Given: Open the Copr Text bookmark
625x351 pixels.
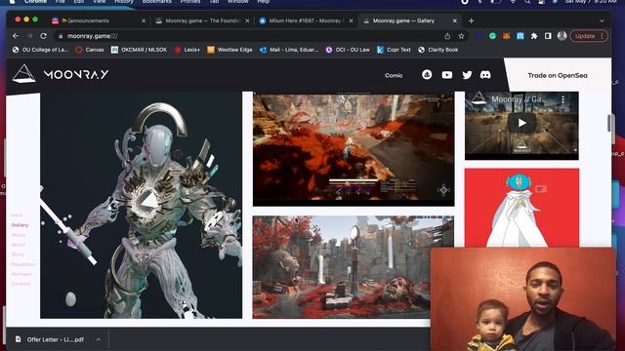Looking at the screenshot, I should [394, 50].
